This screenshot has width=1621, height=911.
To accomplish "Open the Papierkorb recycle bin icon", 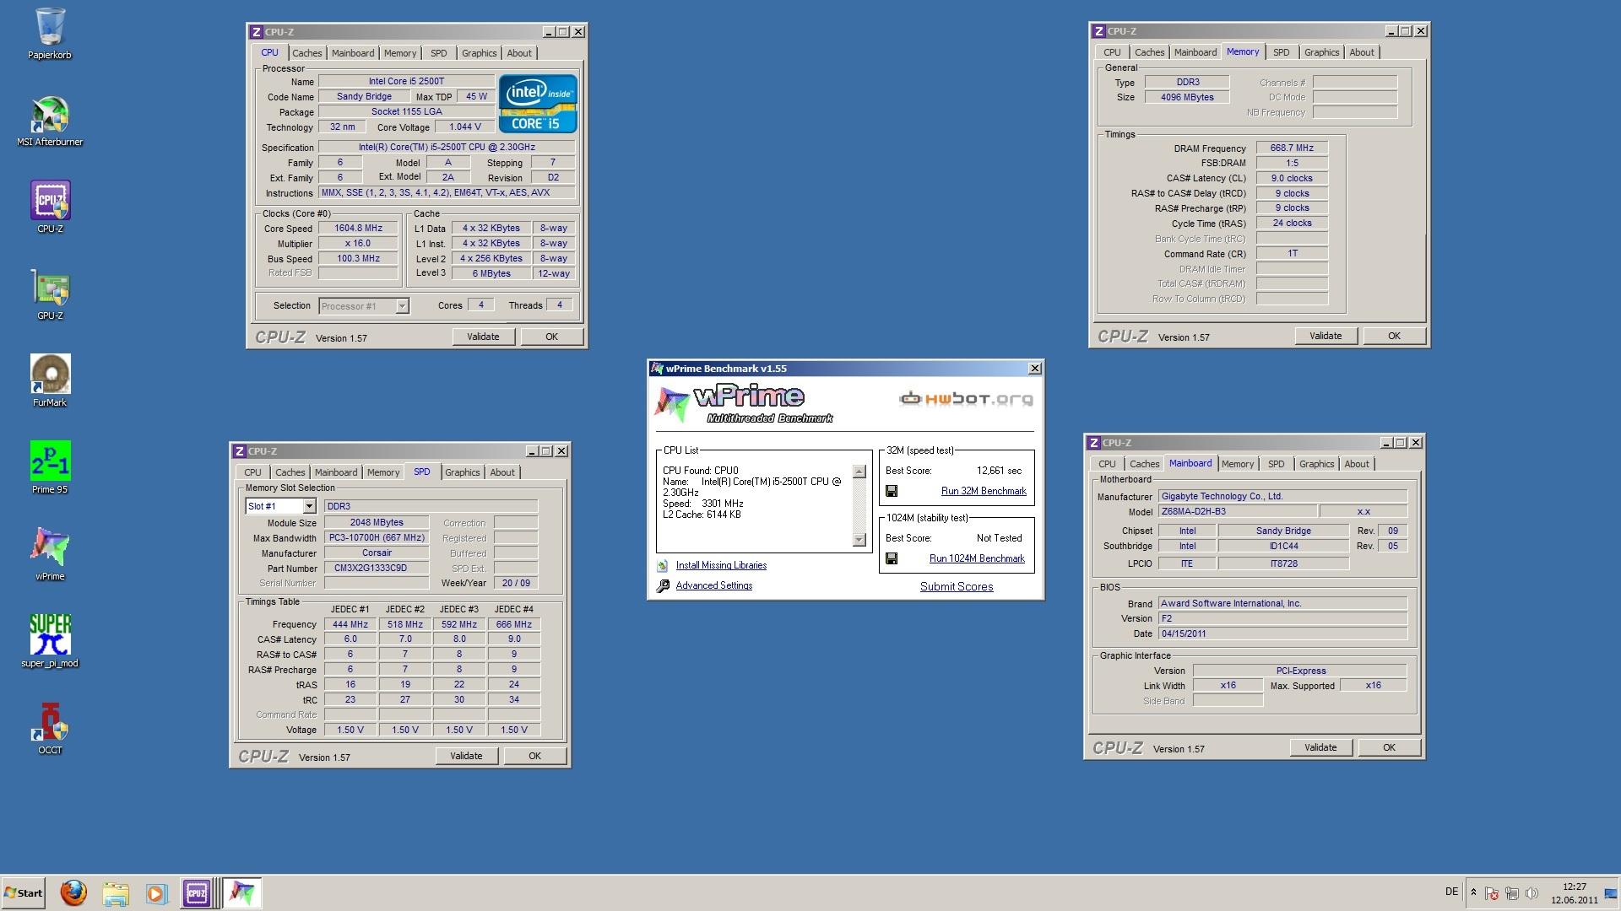I will click(50, 34).
